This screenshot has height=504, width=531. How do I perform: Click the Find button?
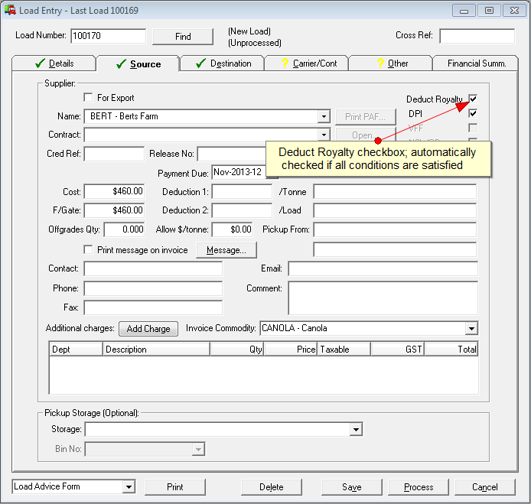tap(183, 37)
